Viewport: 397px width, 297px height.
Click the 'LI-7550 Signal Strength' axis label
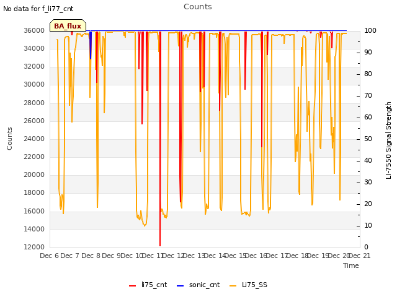tap(388, 140)
